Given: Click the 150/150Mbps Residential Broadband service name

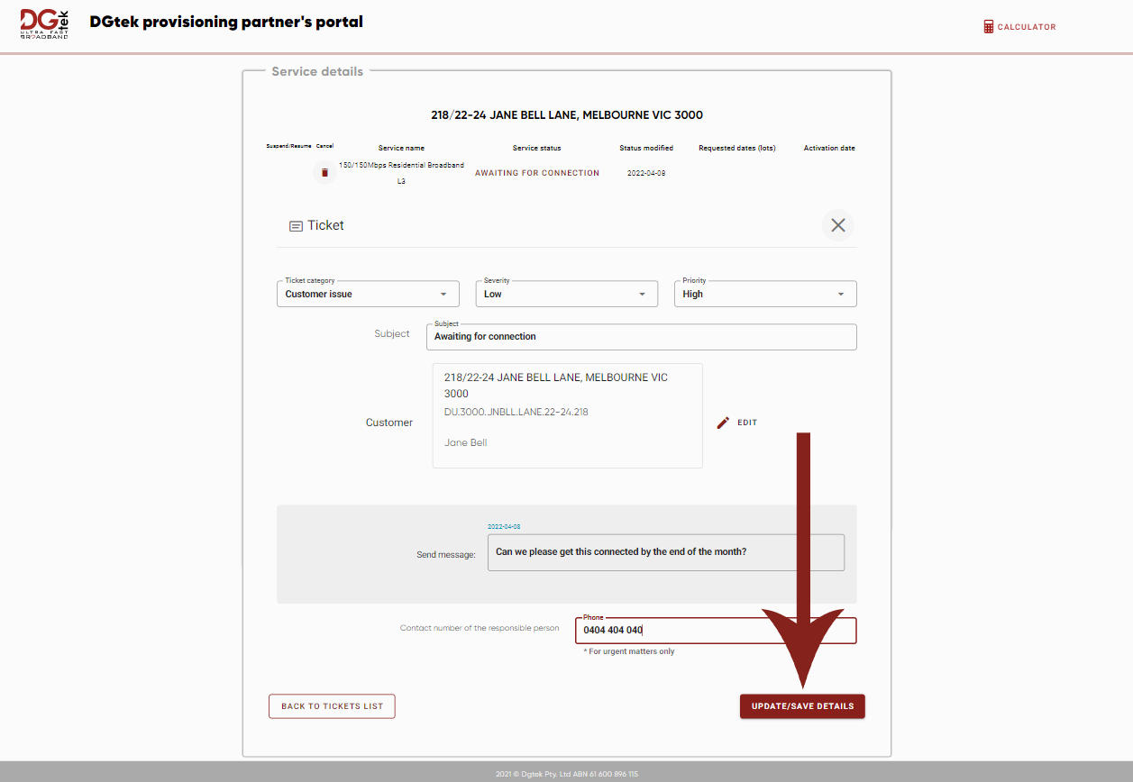Looking at the screenshot, I should coord(401,172).
